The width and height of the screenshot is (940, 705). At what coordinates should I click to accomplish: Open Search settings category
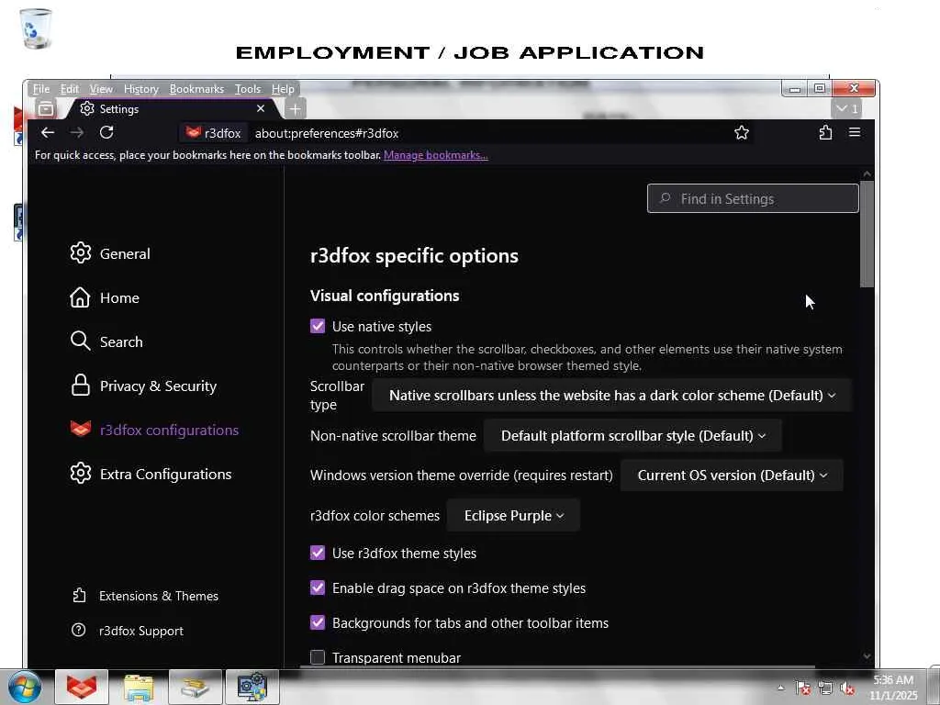point(106,341)
